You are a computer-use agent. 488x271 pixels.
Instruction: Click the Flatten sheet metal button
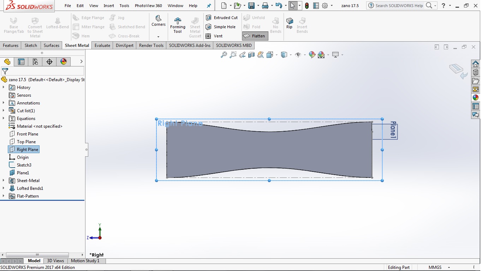(x=255, y=36)
